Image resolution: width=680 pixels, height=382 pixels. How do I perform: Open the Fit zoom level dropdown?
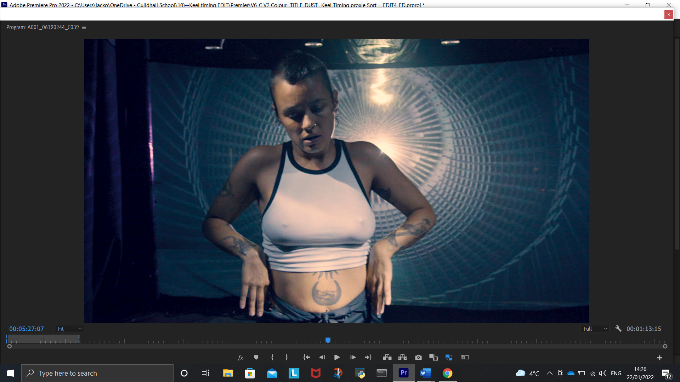coord(69,329)
